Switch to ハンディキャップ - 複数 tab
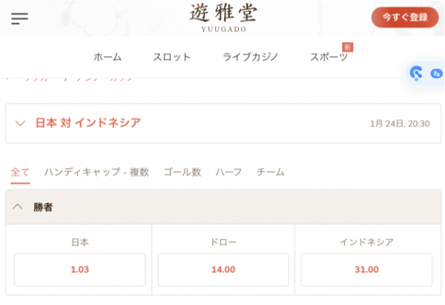The image size is (445, 305). pyautogui.click(x=96, y=172)
